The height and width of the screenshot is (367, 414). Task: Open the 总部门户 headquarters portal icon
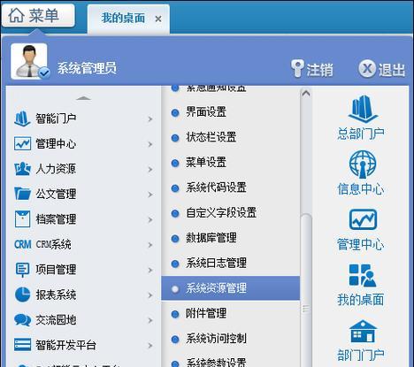click(x=363, y=109)
